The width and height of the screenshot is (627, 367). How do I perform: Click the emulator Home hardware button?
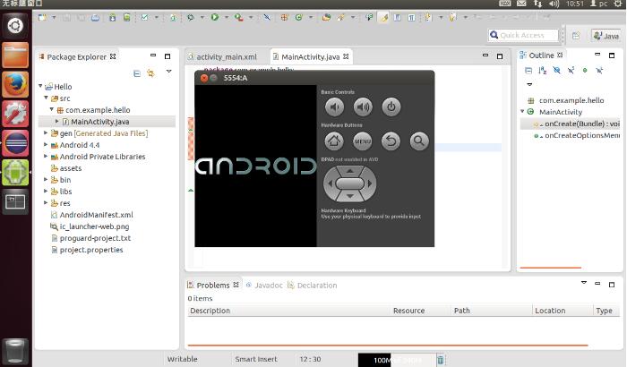tap(334, 141)
